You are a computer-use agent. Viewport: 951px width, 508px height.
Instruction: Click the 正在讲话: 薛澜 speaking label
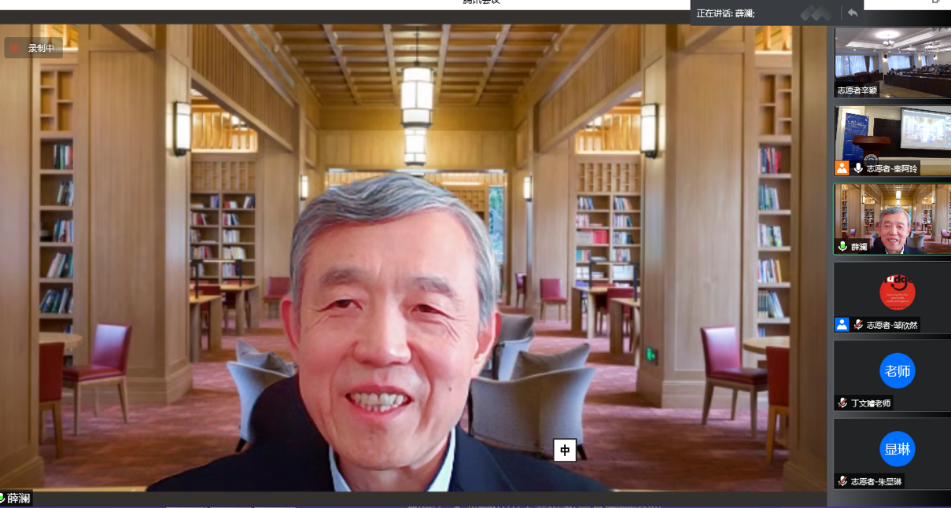(725, 13)
